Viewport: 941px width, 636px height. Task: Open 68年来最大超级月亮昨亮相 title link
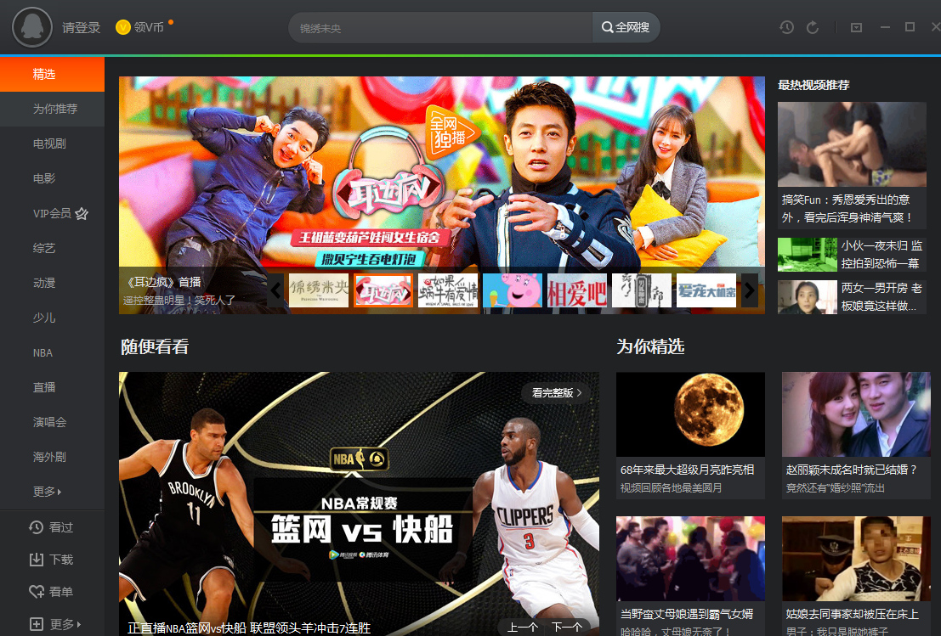(687, 470)
